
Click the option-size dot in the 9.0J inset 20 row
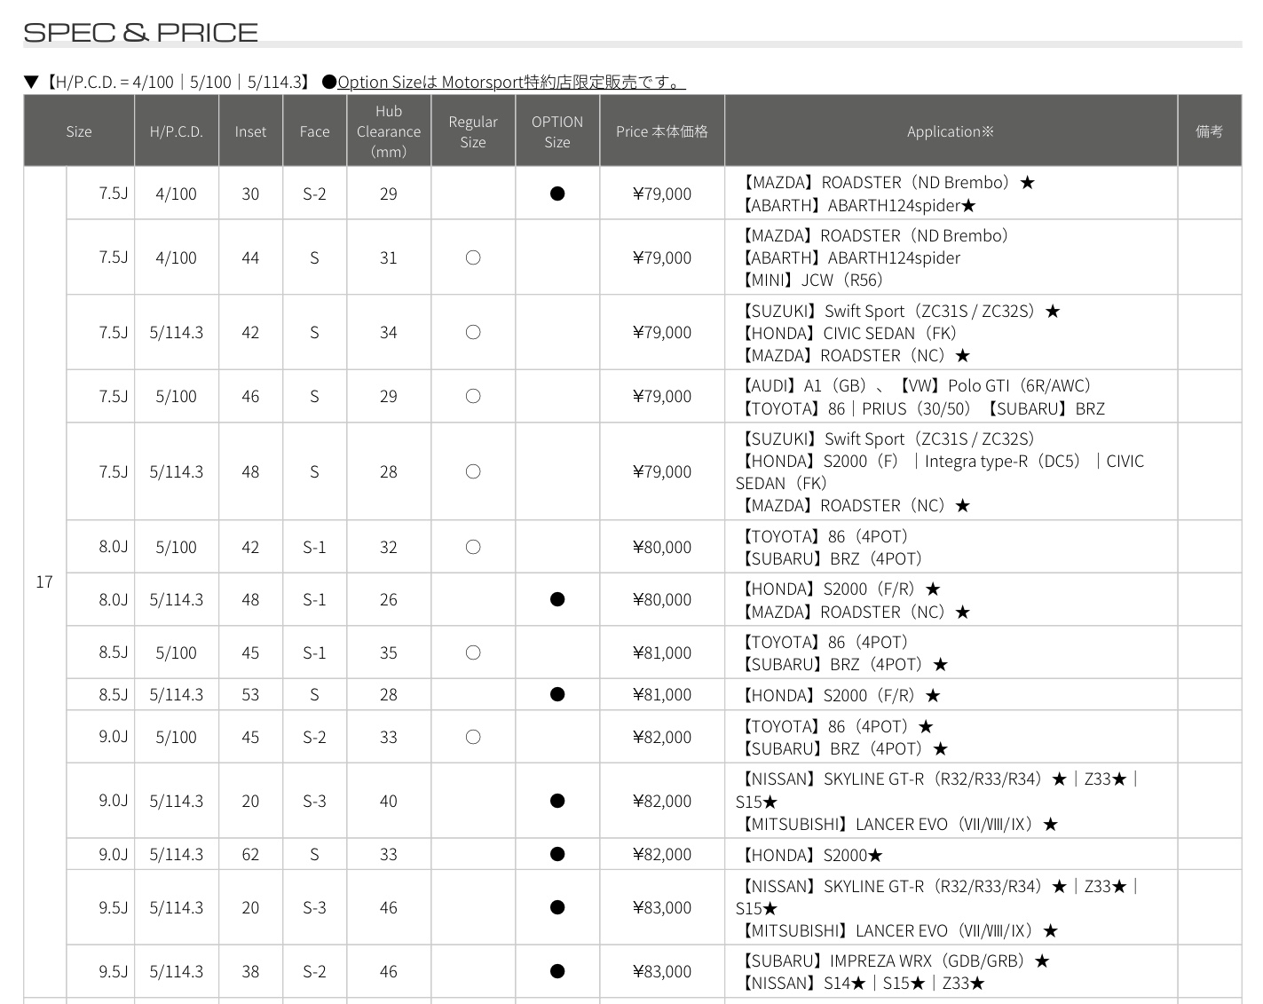[557, 801]
